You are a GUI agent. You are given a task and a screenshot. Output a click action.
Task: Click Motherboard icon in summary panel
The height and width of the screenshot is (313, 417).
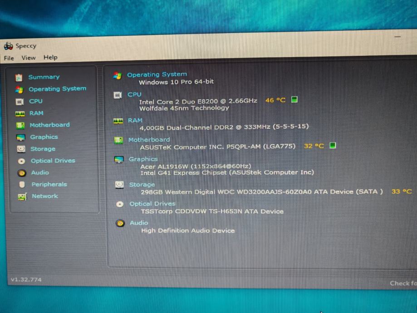click(118, 140)
